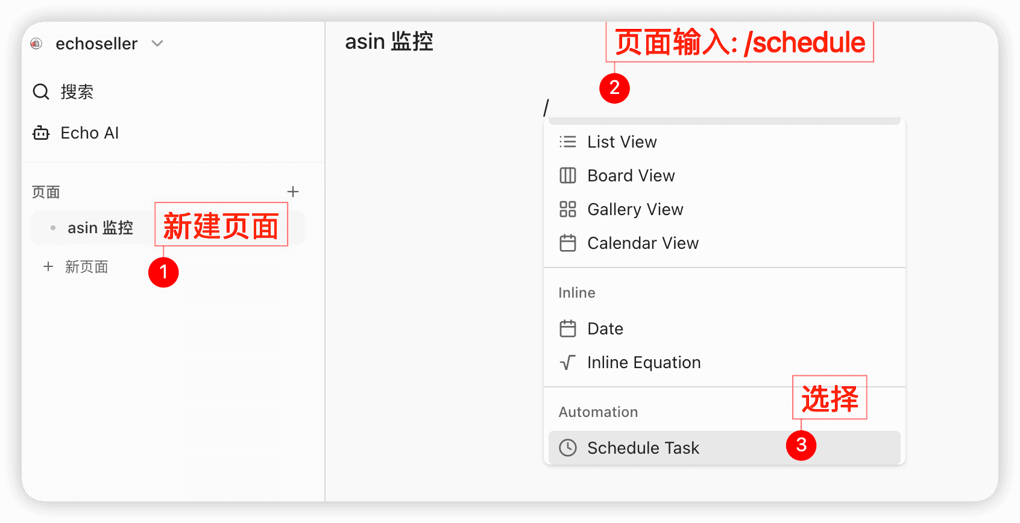The height and width of the screenshot is (523, 1020).
Task: Select the Date calendar icon under Inline
Action: pyautogui.click(x=567, y=328)
